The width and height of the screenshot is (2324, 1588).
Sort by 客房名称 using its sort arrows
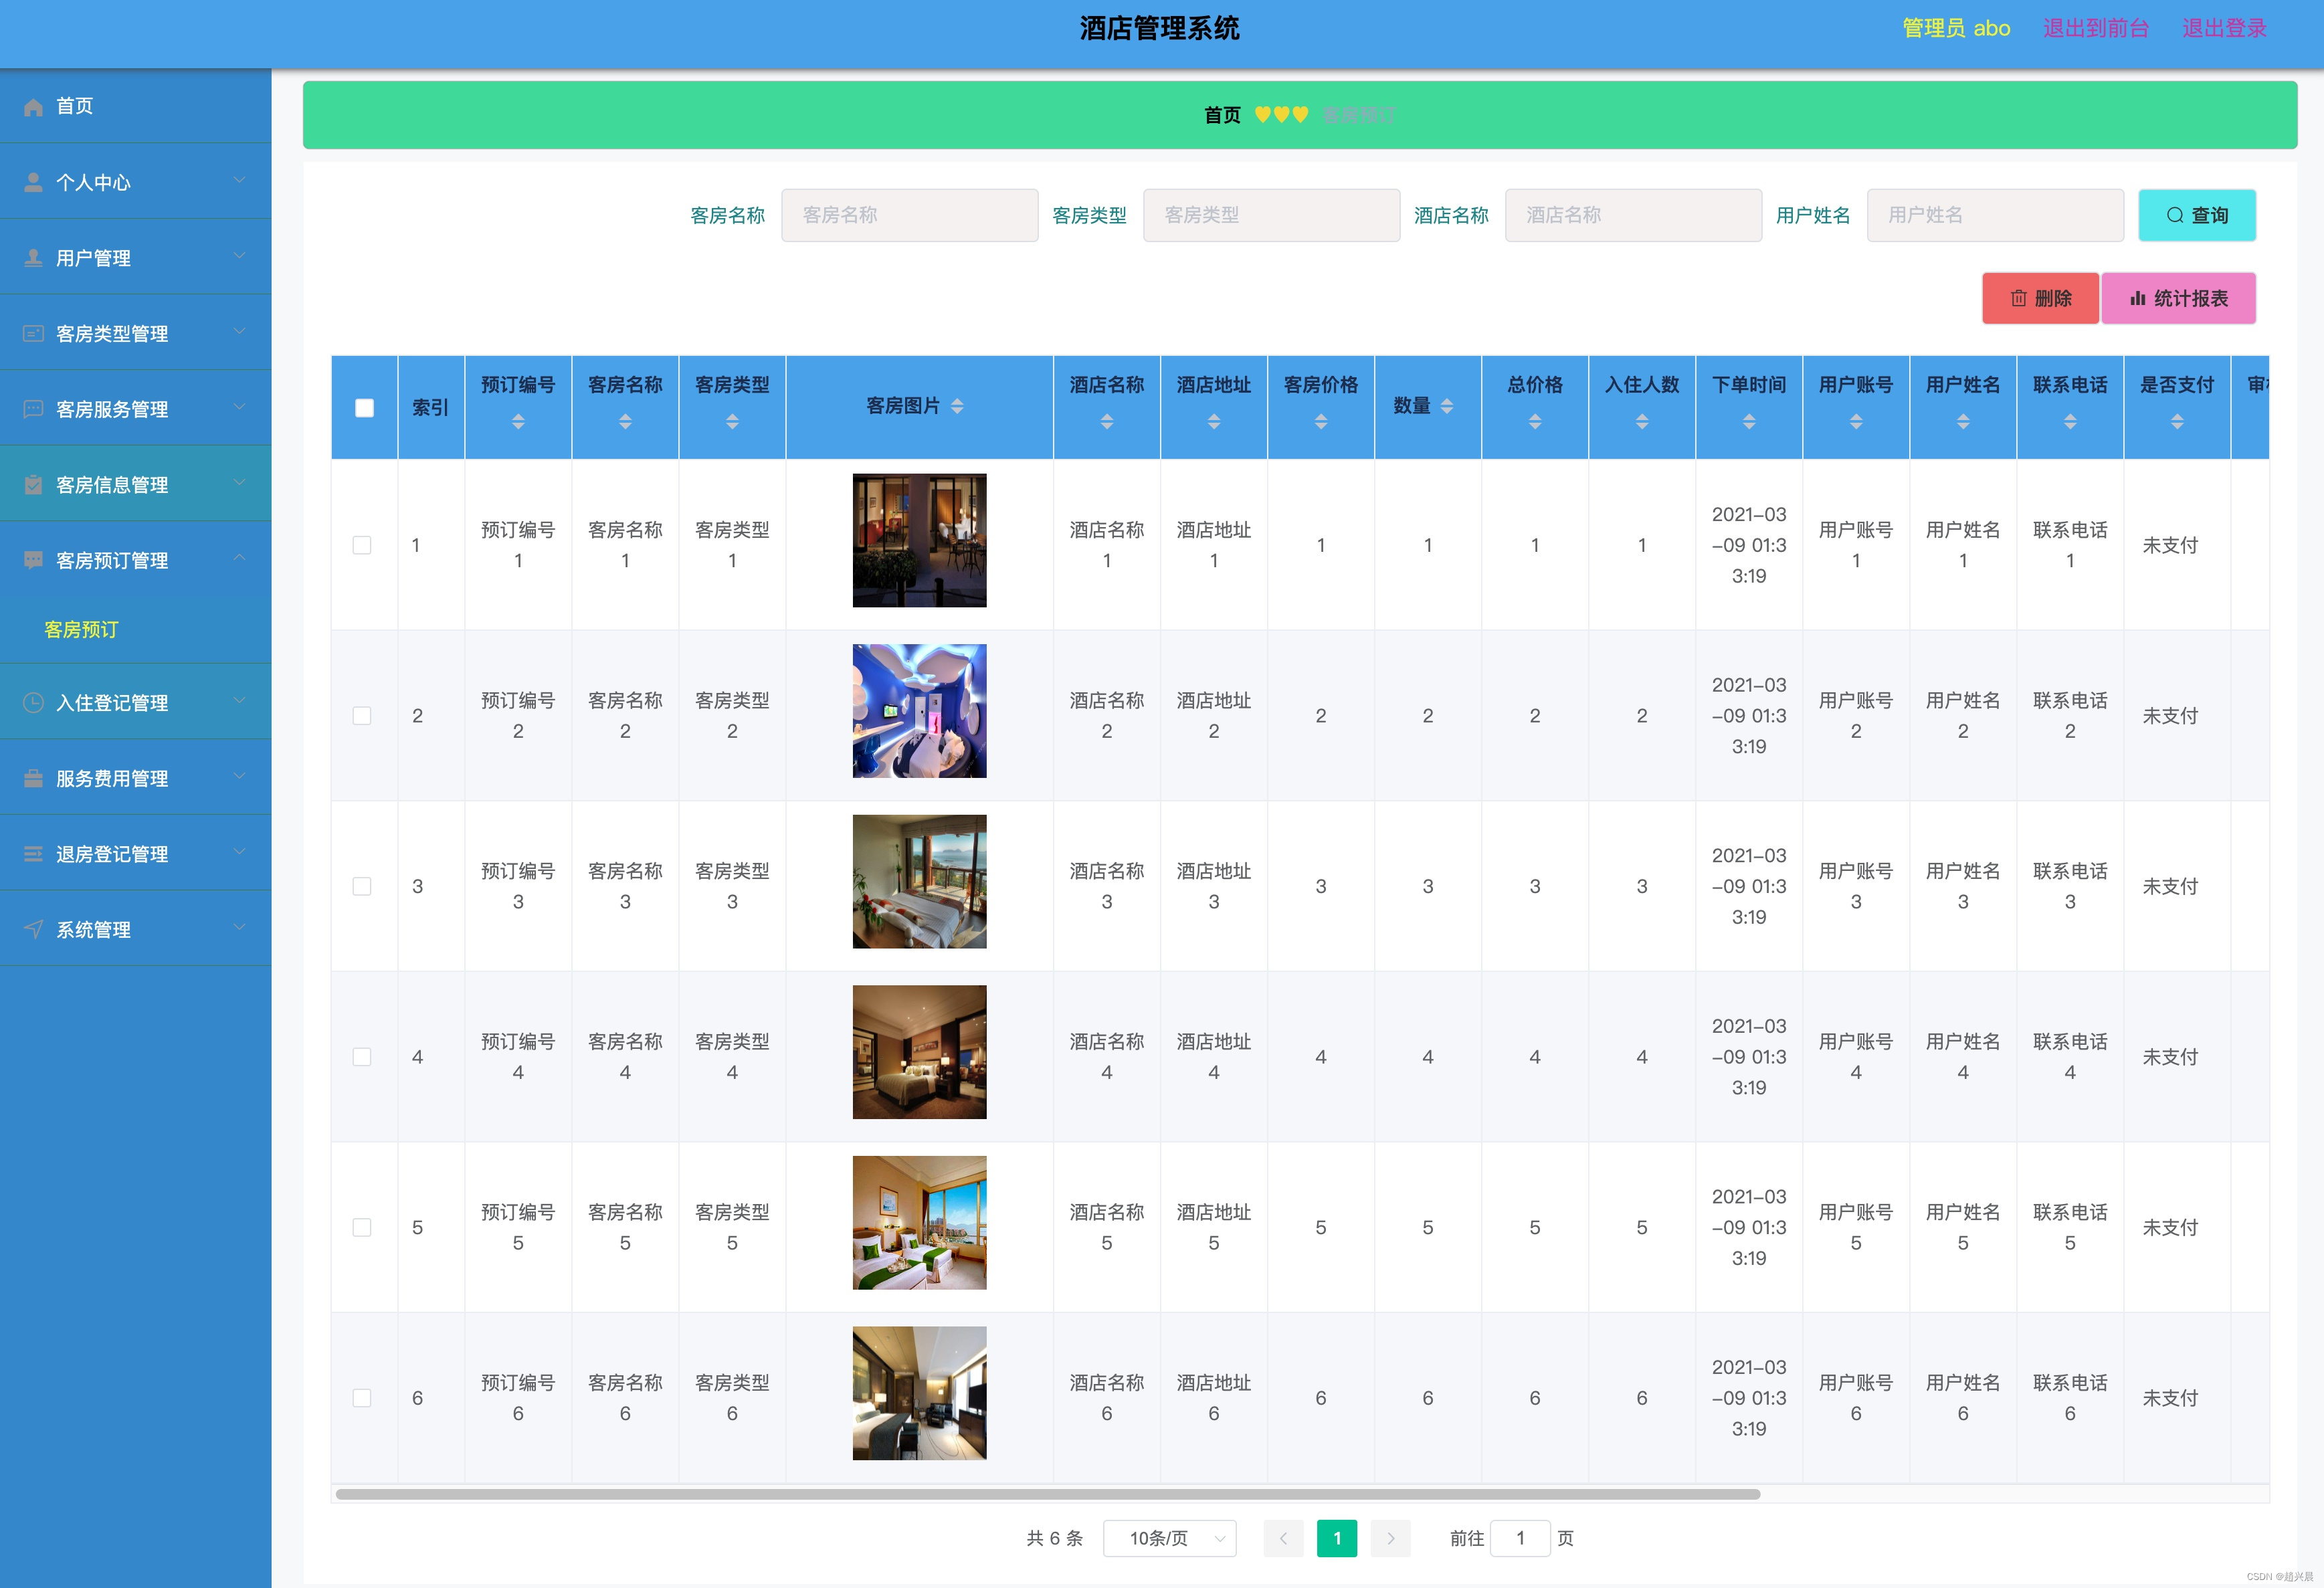click(625, 422)
